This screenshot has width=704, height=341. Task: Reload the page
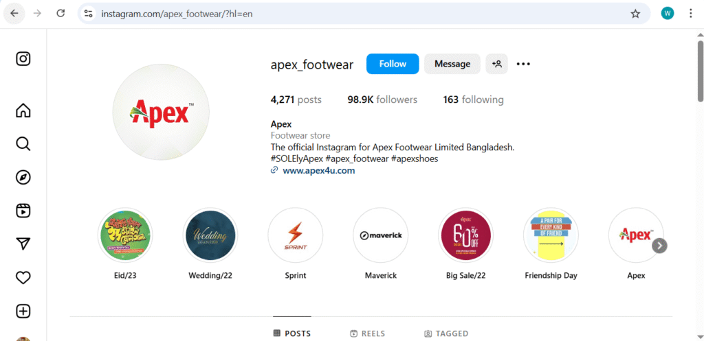tap(60, 14)
